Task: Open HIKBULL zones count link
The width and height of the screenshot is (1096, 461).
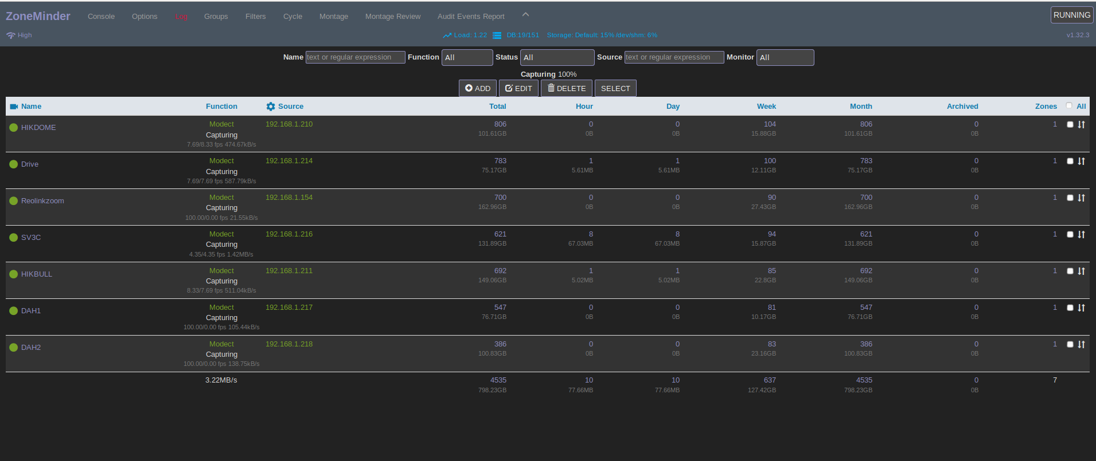Action: [x=1055, y=271]
